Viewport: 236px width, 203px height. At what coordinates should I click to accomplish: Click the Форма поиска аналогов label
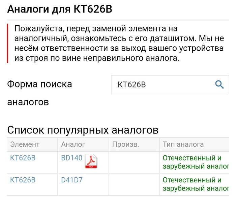pos(39,93)
